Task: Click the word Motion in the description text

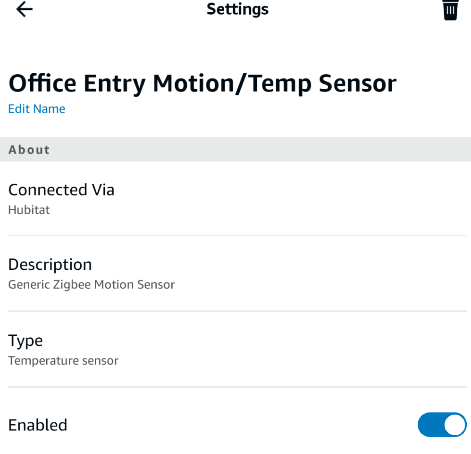Action: [114, 285]
